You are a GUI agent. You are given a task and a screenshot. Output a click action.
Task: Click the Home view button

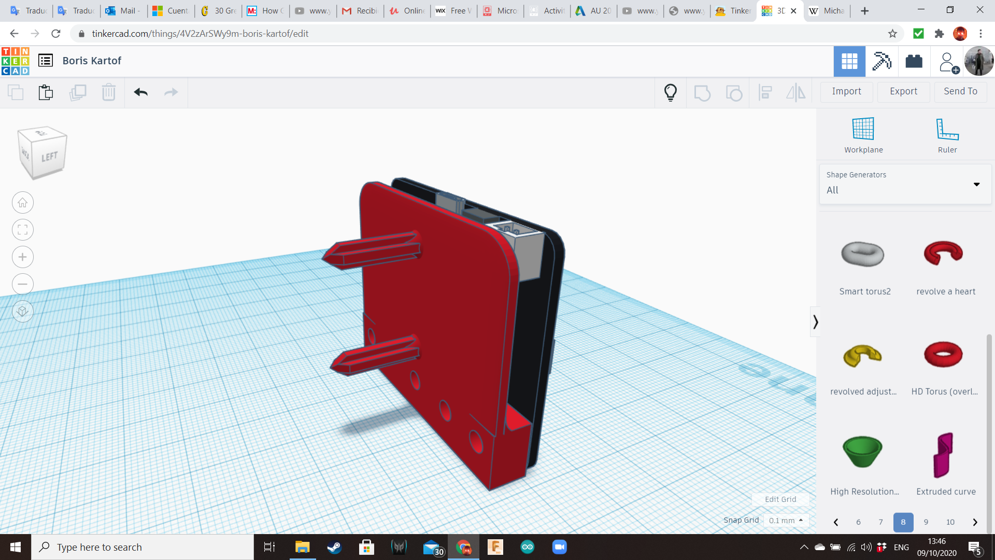[x=23, y=203]
